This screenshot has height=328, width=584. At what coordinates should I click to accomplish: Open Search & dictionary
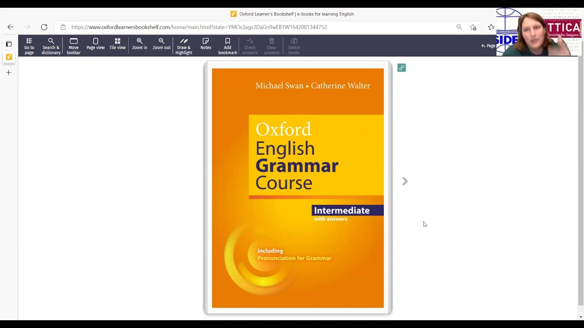point(51,46)
